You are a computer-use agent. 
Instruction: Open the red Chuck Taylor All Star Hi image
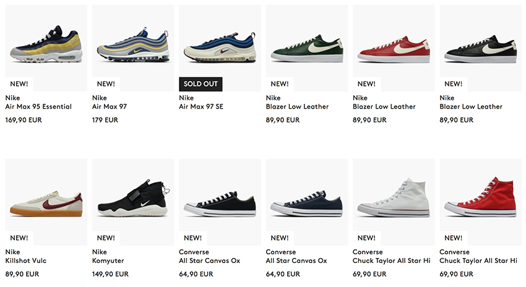coord(481,202)
